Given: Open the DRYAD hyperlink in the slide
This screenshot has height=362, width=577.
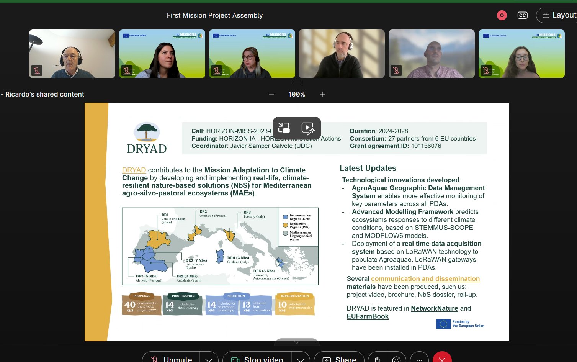Looking at the screenshot, I should 134,170.
